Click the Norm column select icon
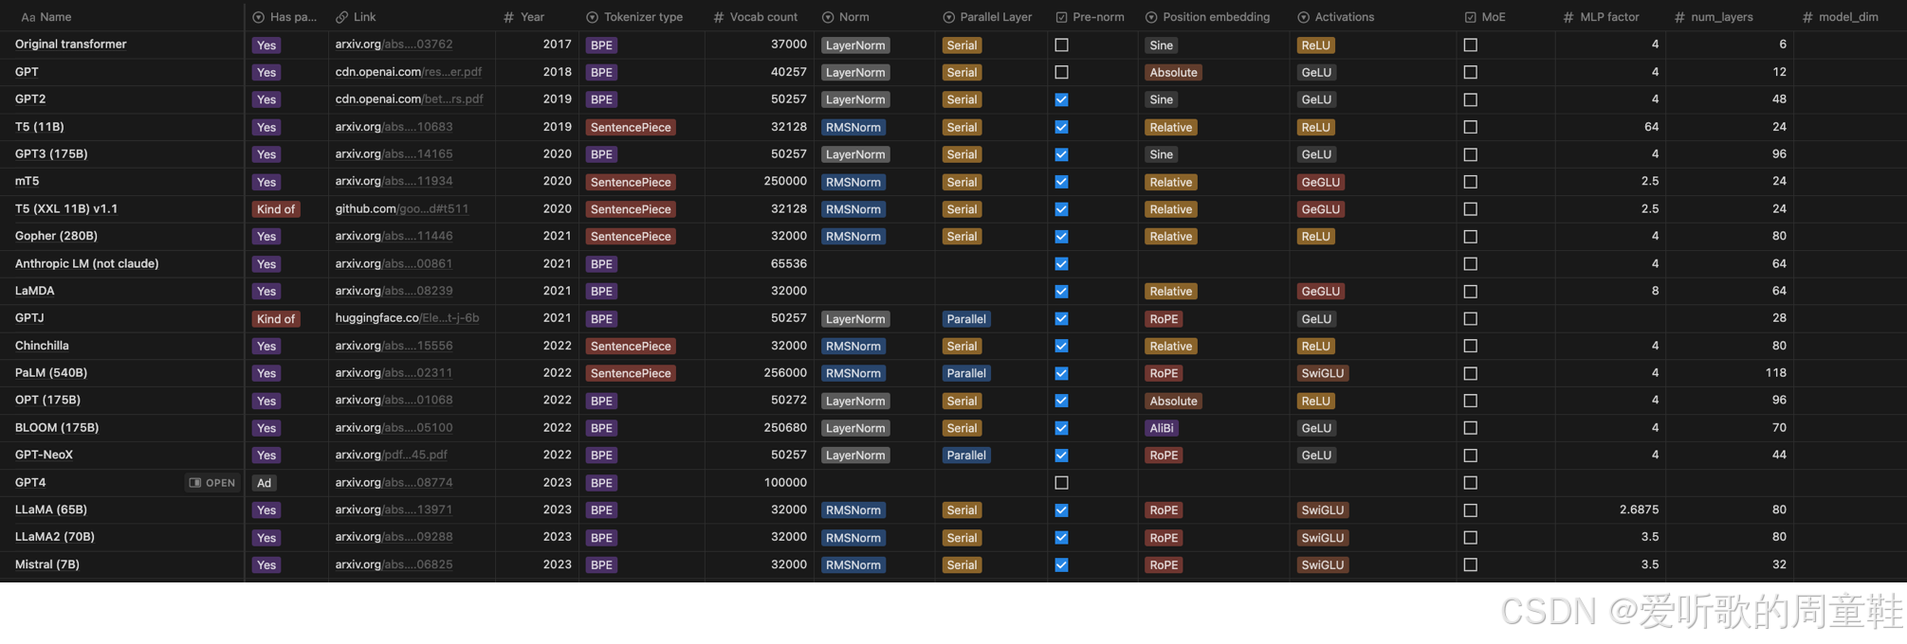The height and width of the screenshot is (644, 1907). point(828,17)
